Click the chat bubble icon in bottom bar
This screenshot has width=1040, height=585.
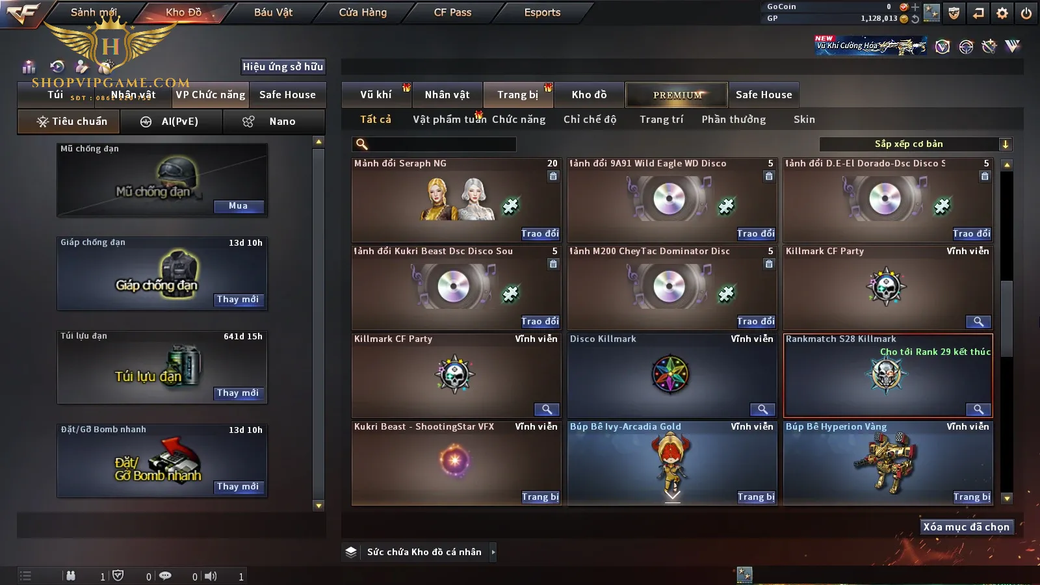tap(165, 576)
